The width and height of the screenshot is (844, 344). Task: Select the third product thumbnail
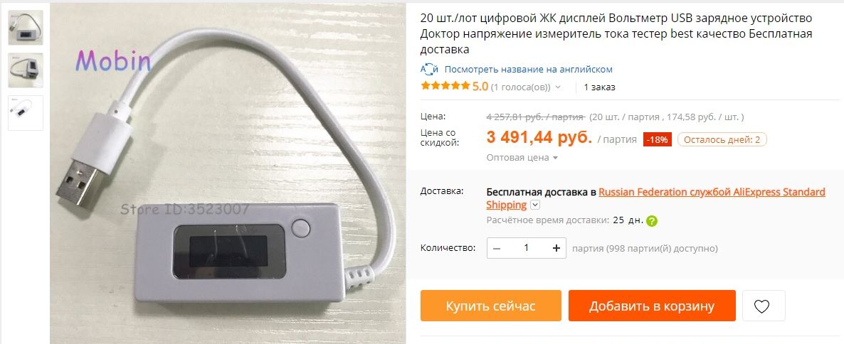click(26, 113)
